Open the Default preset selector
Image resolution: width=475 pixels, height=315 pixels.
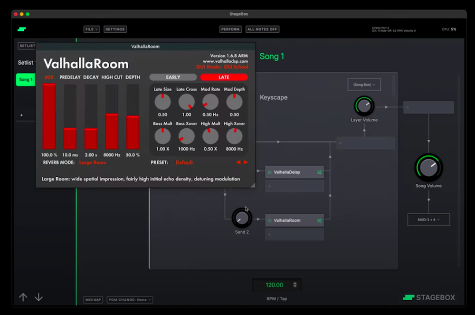click(x=184, y=162)
